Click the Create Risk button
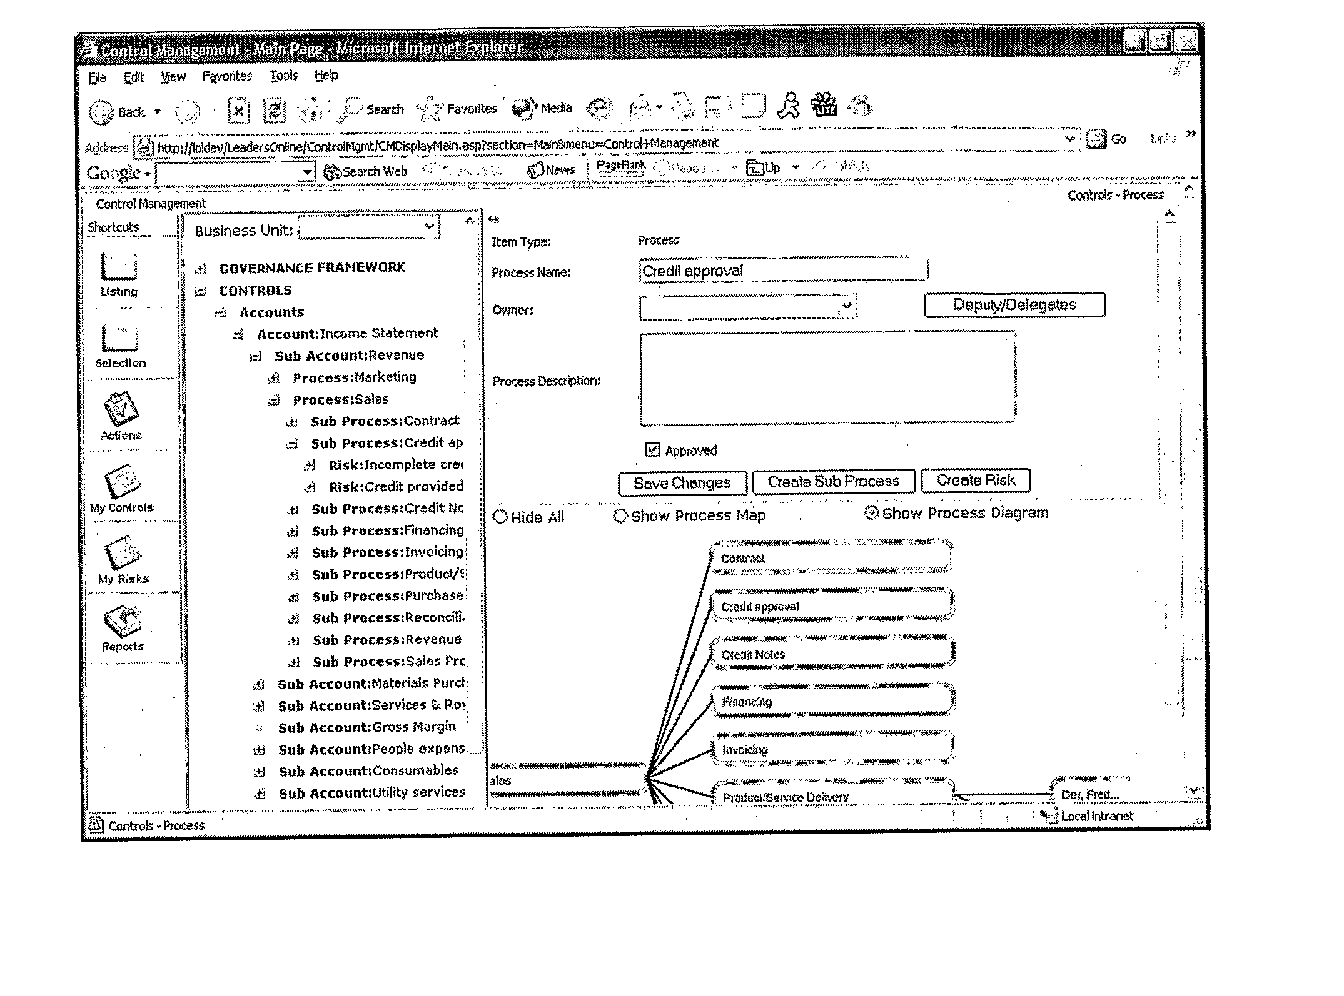 (975, 481)
